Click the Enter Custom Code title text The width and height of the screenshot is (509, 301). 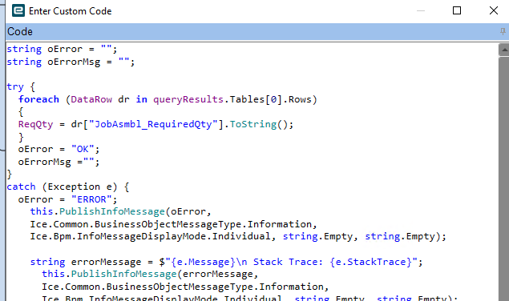(70, 11)
